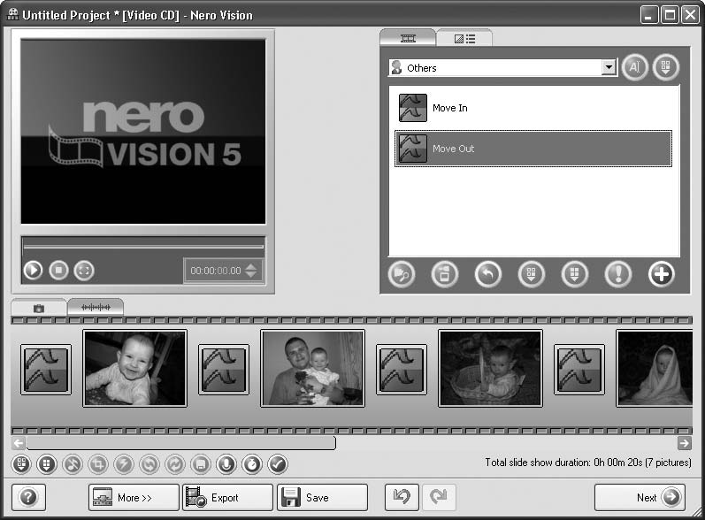
Task: Click the AI rename icon beside Others dropdown
Action: click(634, 68)
